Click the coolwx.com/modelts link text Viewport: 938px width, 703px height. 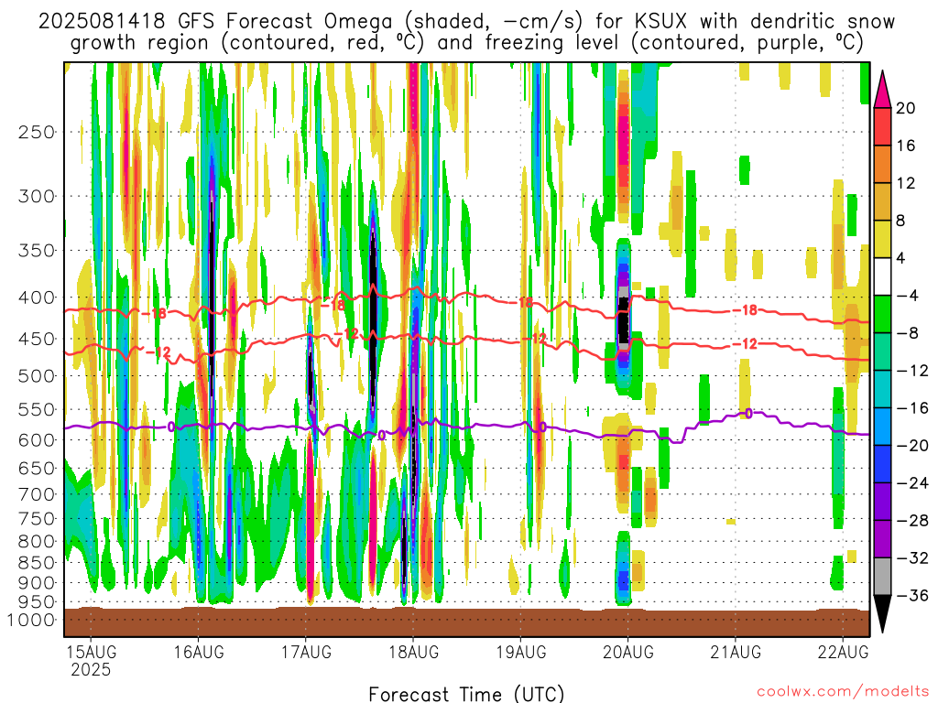point(843,692)
